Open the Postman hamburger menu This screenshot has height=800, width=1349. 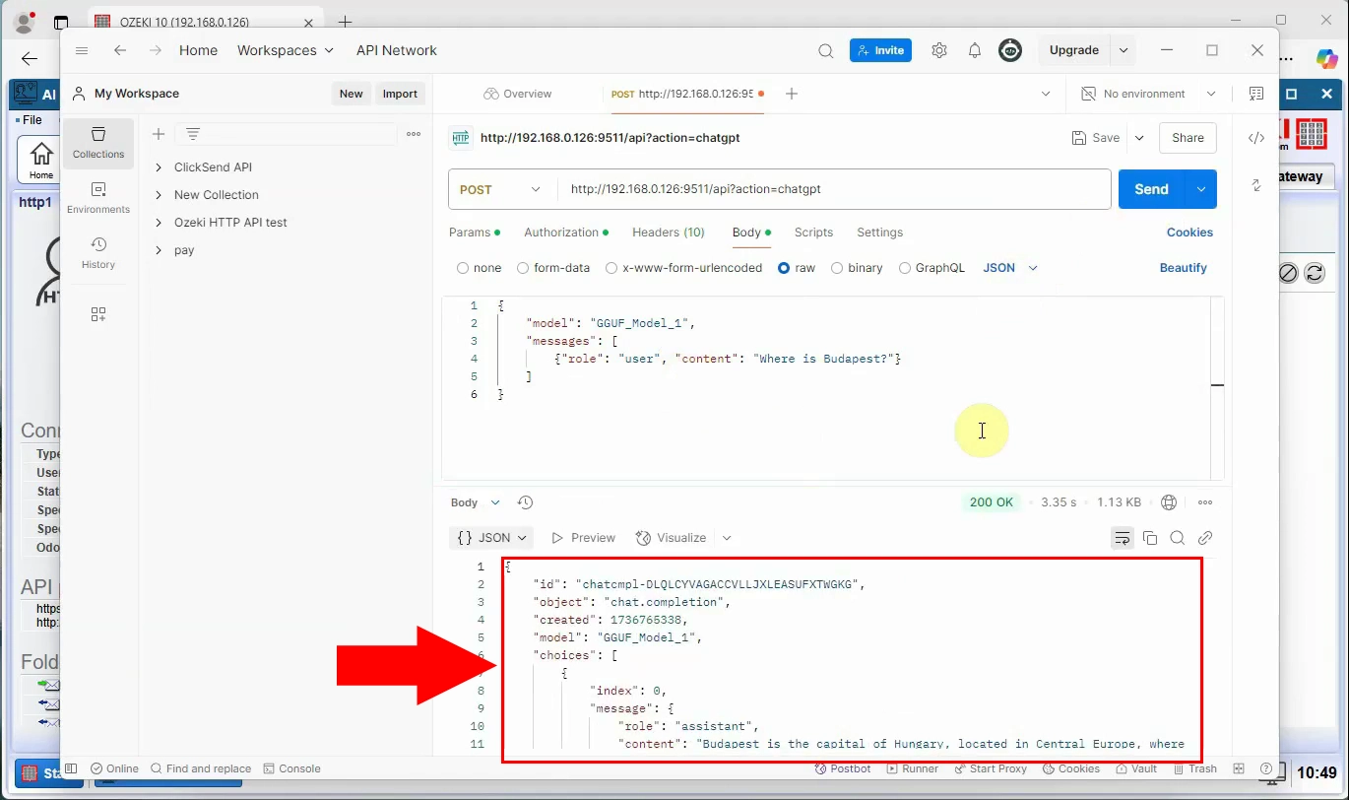click(82, 50)
